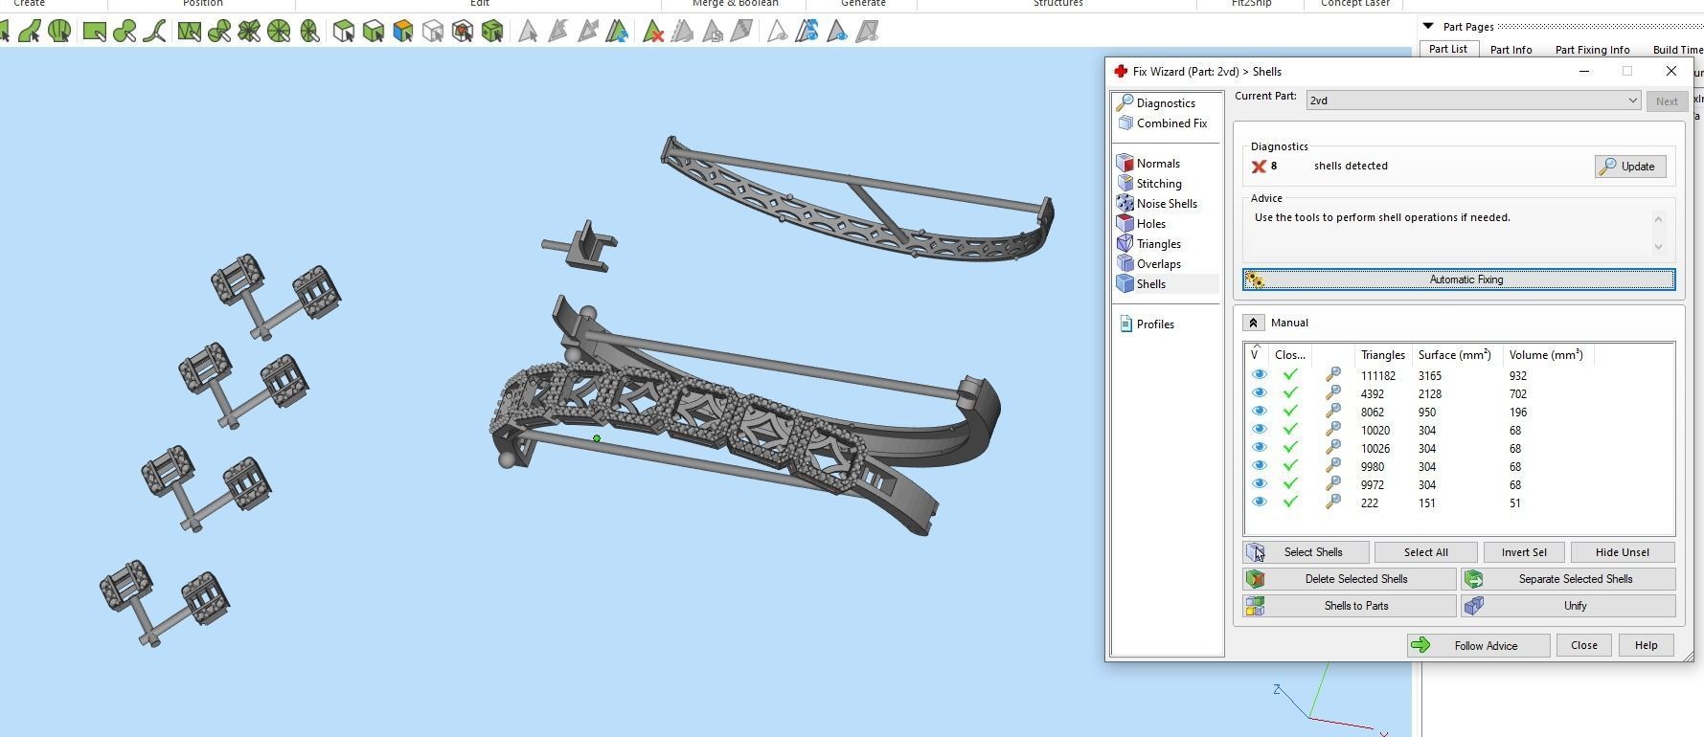Open Help from Fix Wizard
Image resolution: width=1704 pixels, height=737 pixels.
(x=1646, y=645)
